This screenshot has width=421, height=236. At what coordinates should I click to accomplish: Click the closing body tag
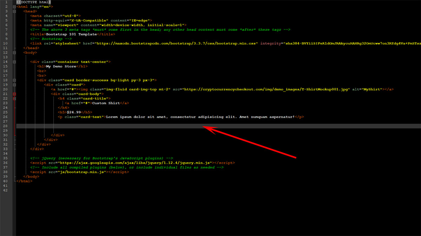[x=31, y=176]
